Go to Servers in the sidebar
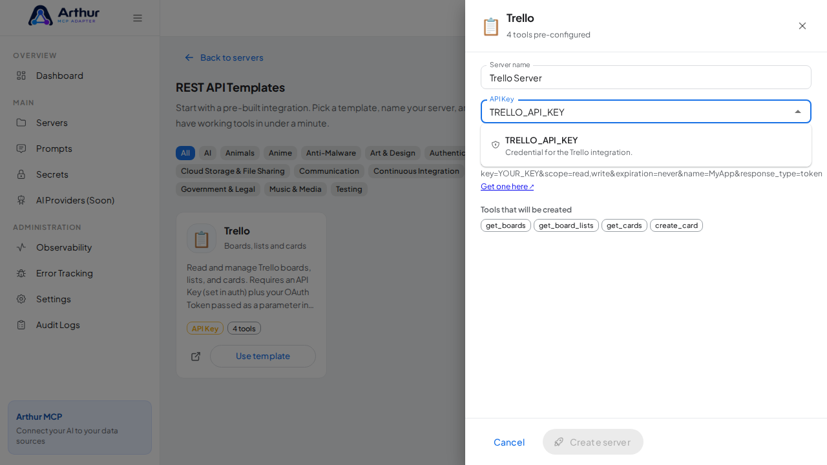The width and height of the screenshot is (827, 465). point(80,123)
